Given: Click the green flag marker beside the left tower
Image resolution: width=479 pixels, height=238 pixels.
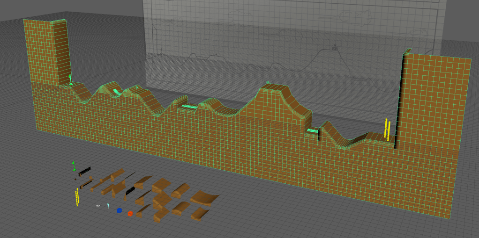Looking at the screenshot, I should 70,79.
